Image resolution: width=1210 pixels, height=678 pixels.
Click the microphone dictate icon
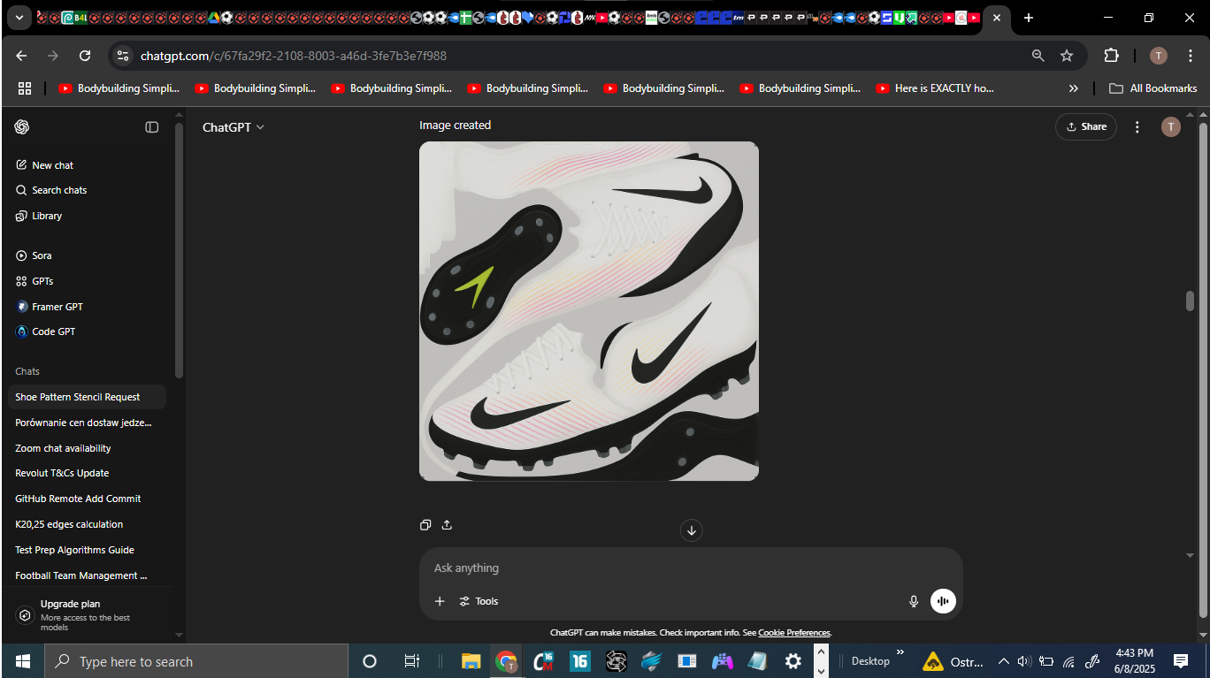[x=914, y=602]
